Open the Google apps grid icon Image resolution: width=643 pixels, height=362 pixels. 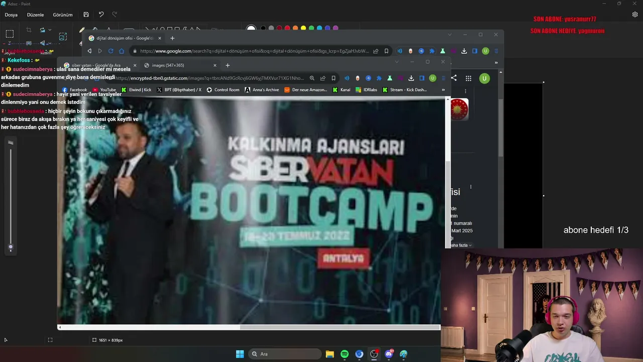[x=468, y=78]
